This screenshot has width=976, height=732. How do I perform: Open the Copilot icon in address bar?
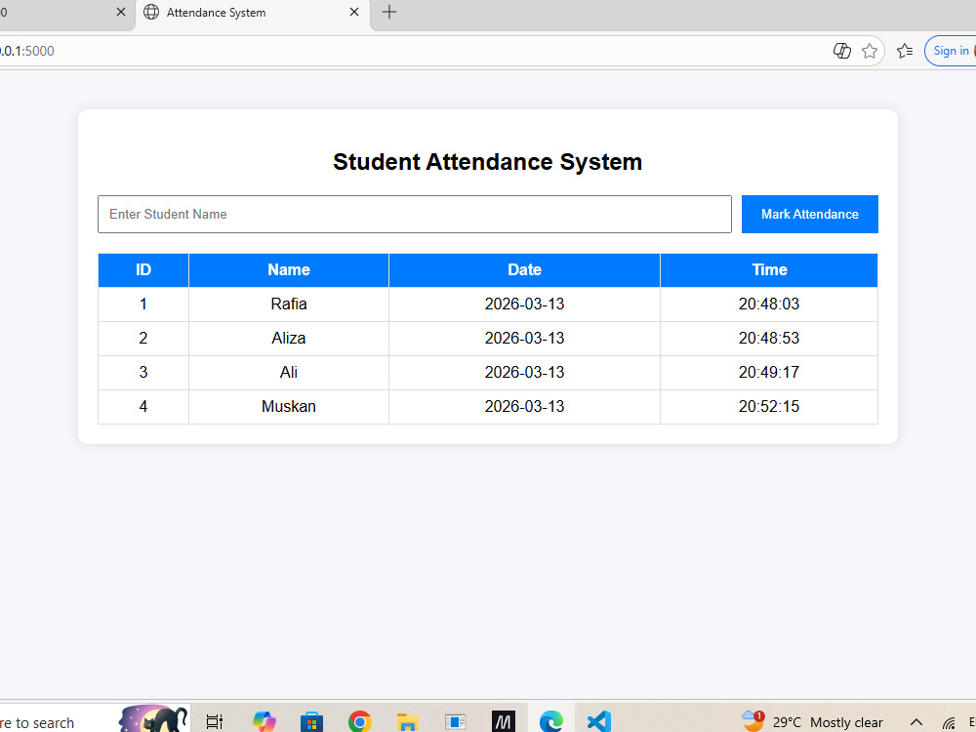point(841,51)
